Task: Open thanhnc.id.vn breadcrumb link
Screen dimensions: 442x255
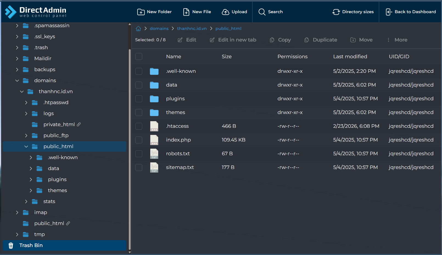Action: [192, 29]
